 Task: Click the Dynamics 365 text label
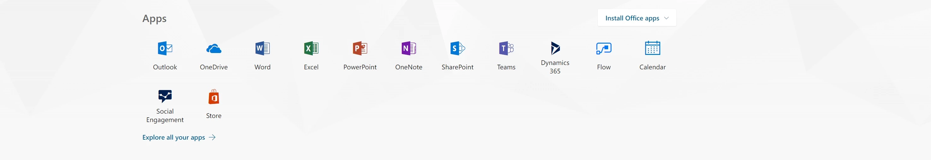coord(555,67)
